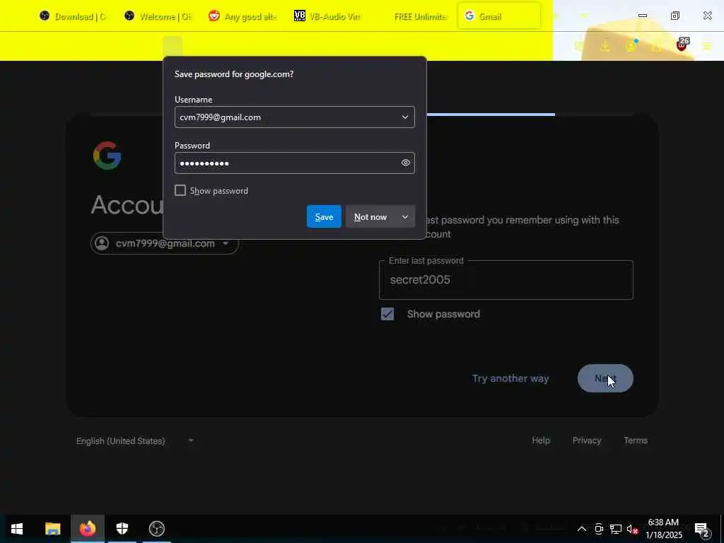Select the Gmail tab
This screenshot has height=543, width=724.
click(x=498, y=16)
